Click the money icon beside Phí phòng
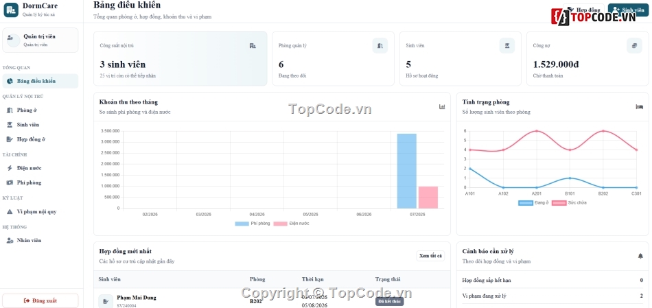Viewport: 652px width, 308px height. pyautogui.click(x=10, y=182)
